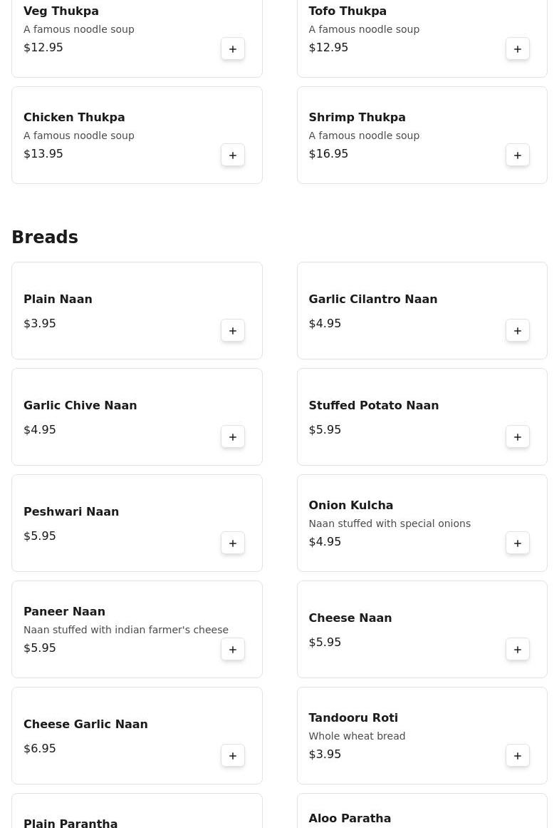The image size is (559, 828).
Task: Select the Plain Parantha item
Action: (70, 823)
